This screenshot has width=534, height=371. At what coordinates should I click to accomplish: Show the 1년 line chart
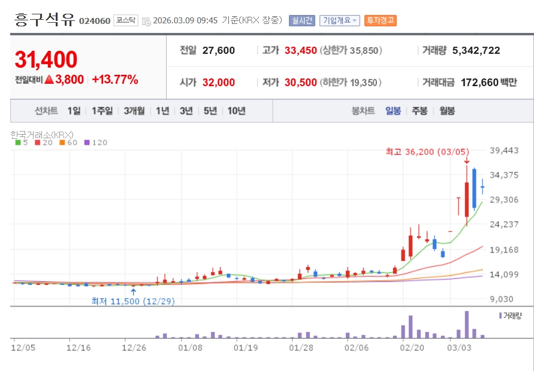tap(162, 111)
